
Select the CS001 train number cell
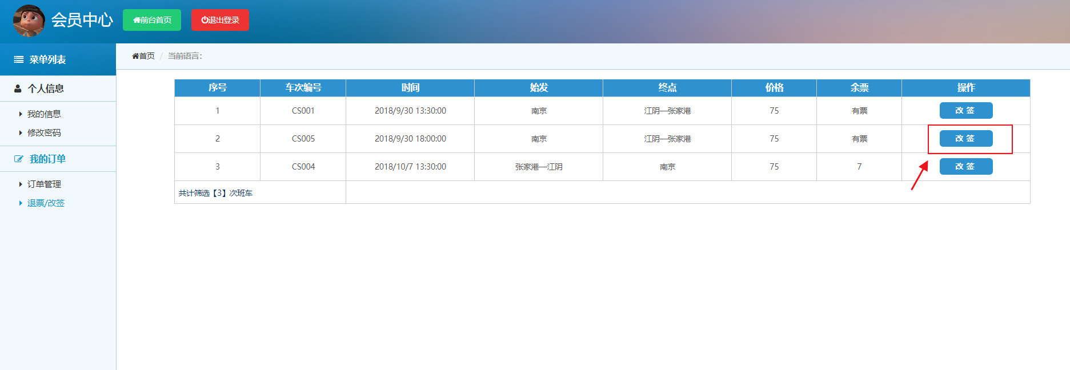pos(303,111)
